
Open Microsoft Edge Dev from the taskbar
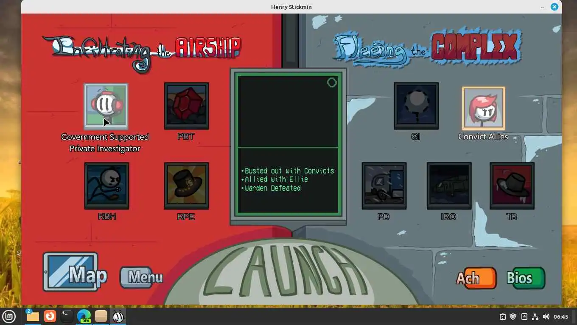pyautogui.click(x=84, y=316)
